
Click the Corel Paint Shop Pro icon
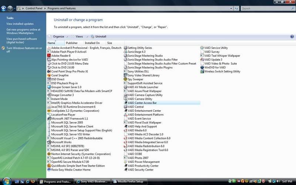pos(49,71)
